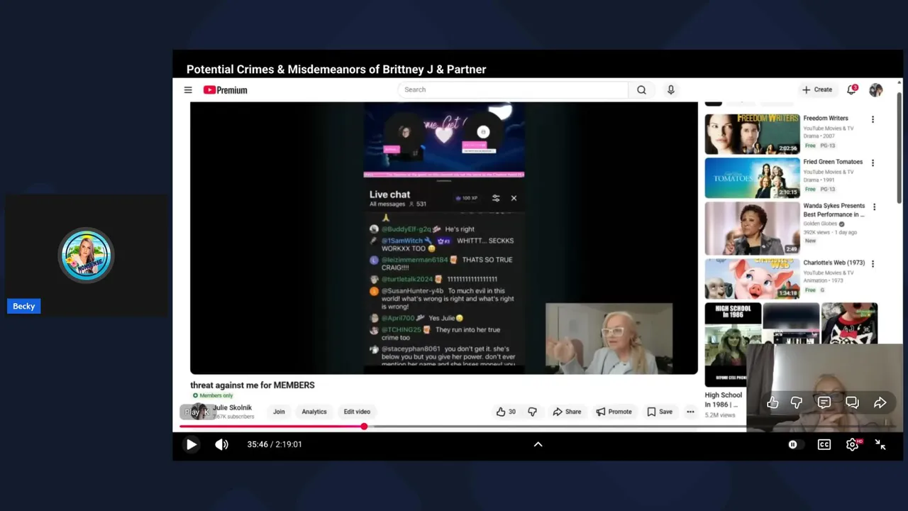Open Fried Green Tomatoes options kebab menu

tap(873, 163)
